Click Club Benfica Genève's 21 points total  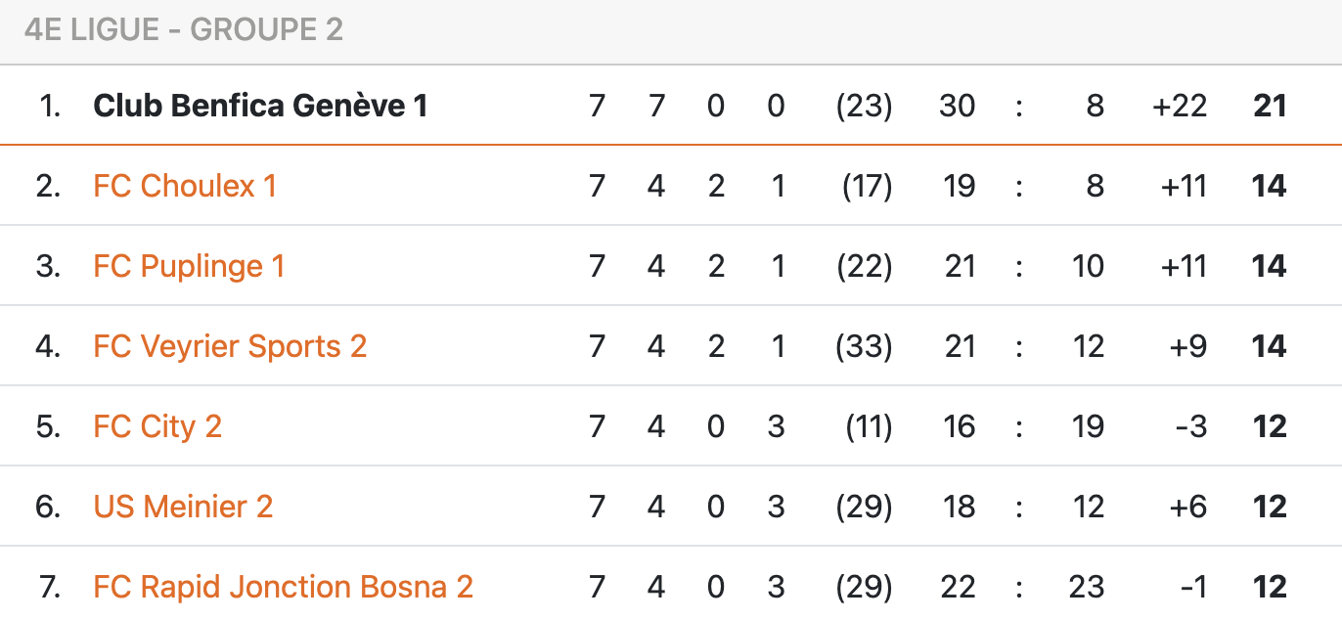[x=1270, y=106]
